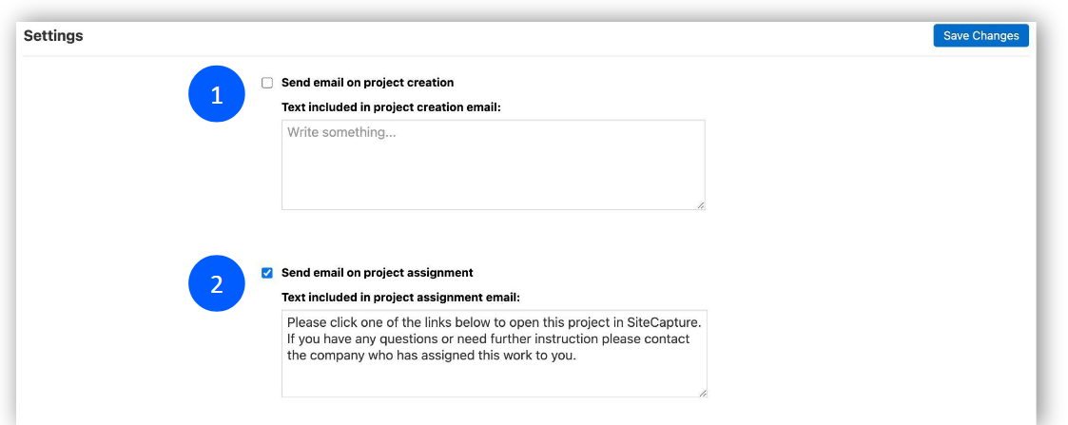The image size is (1068, 425).
Task: Grab resize handle of project assignment textarea
Action: click(702, 392)
